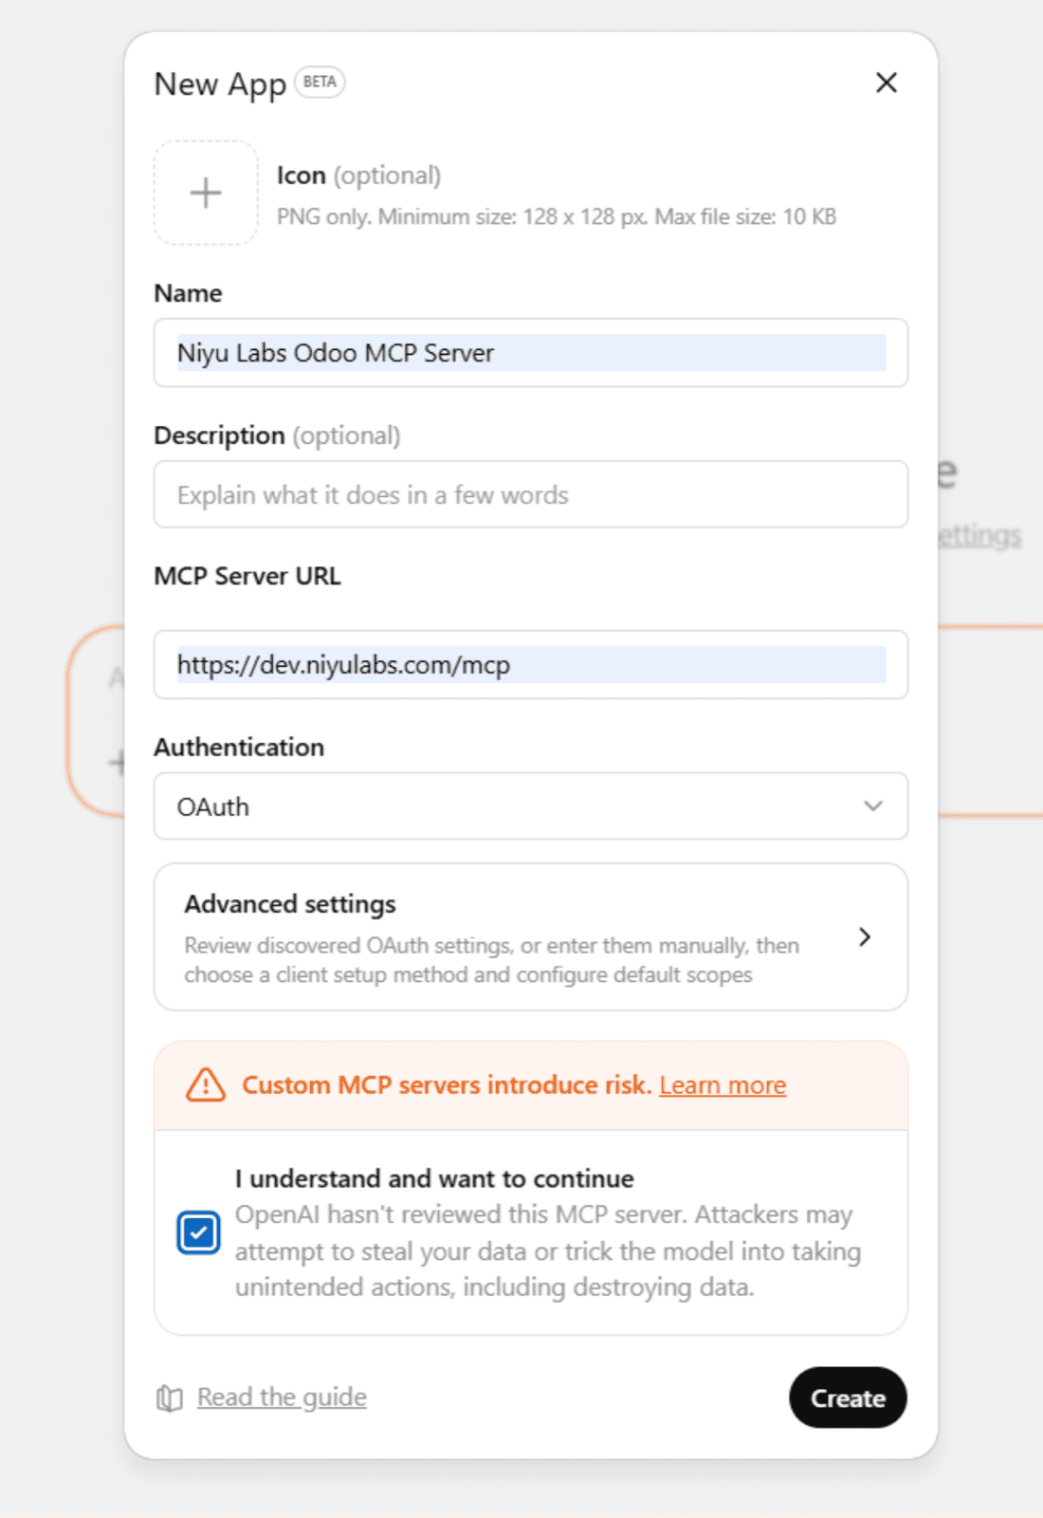Close the New App dialog
This screenshot has height=1518, width=1043.
tap(887, 83)
